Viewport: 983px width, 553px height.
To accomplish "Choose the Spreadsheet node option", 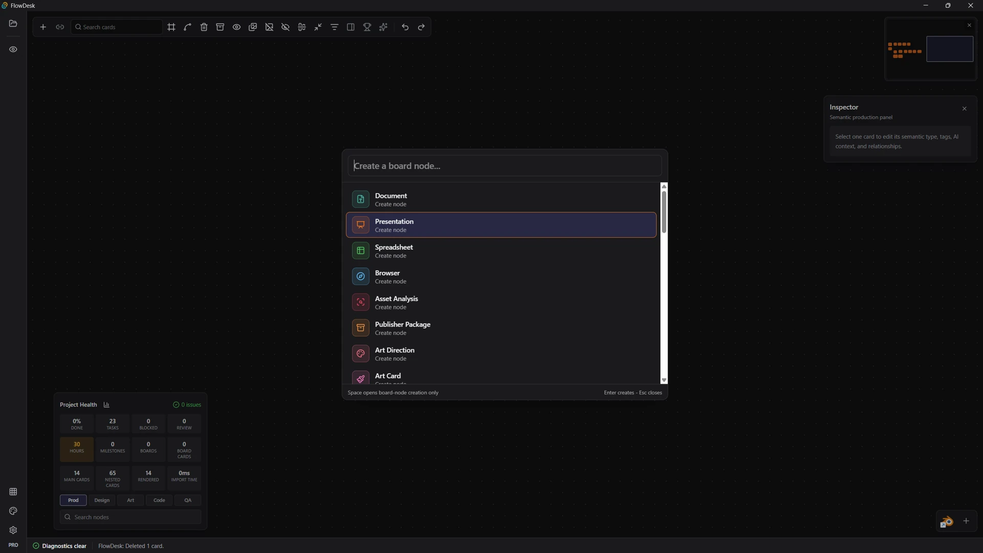I will [501, 251].
